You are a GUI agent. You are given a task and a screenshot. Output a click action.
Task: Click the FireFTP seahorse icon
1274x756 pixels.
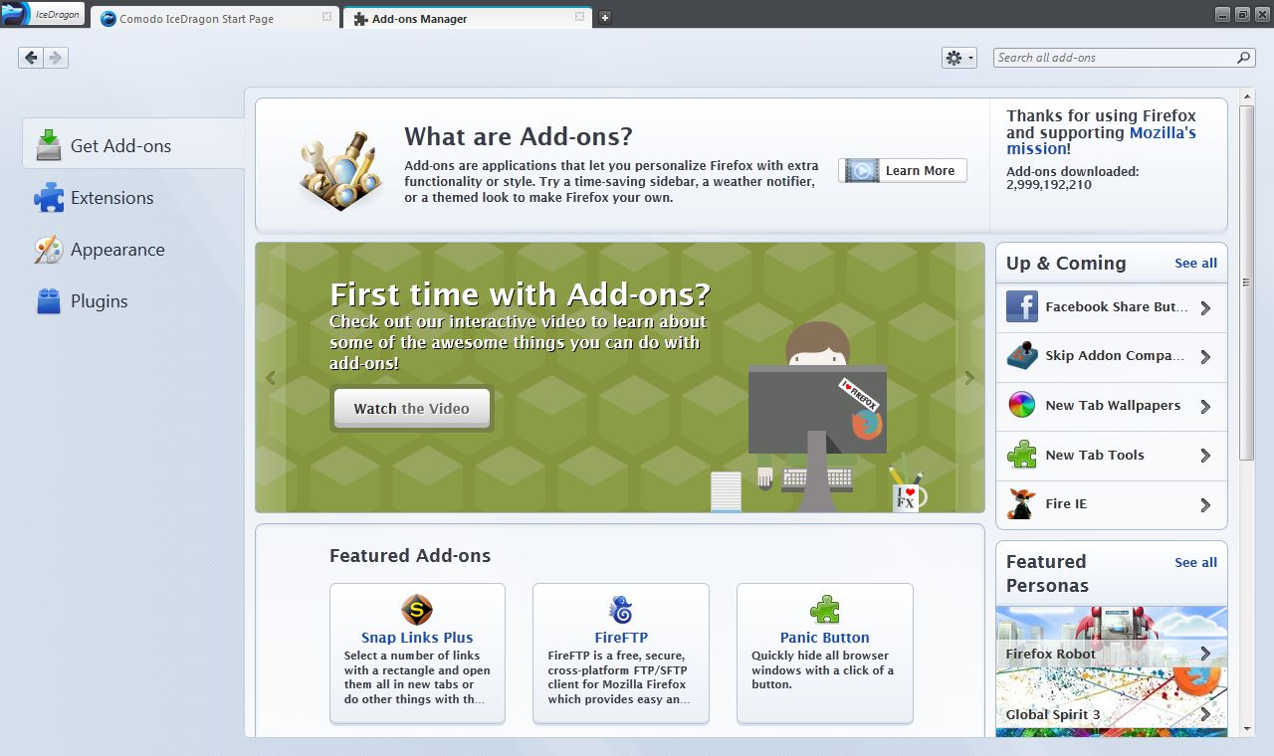[621, 609]
